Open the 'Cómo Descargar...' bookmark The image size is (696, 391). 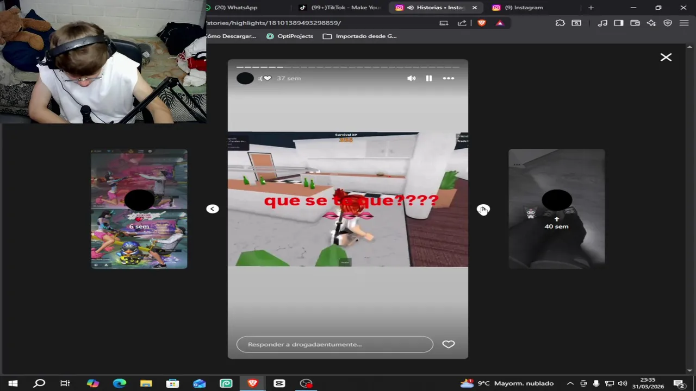[x=231, y=36]
